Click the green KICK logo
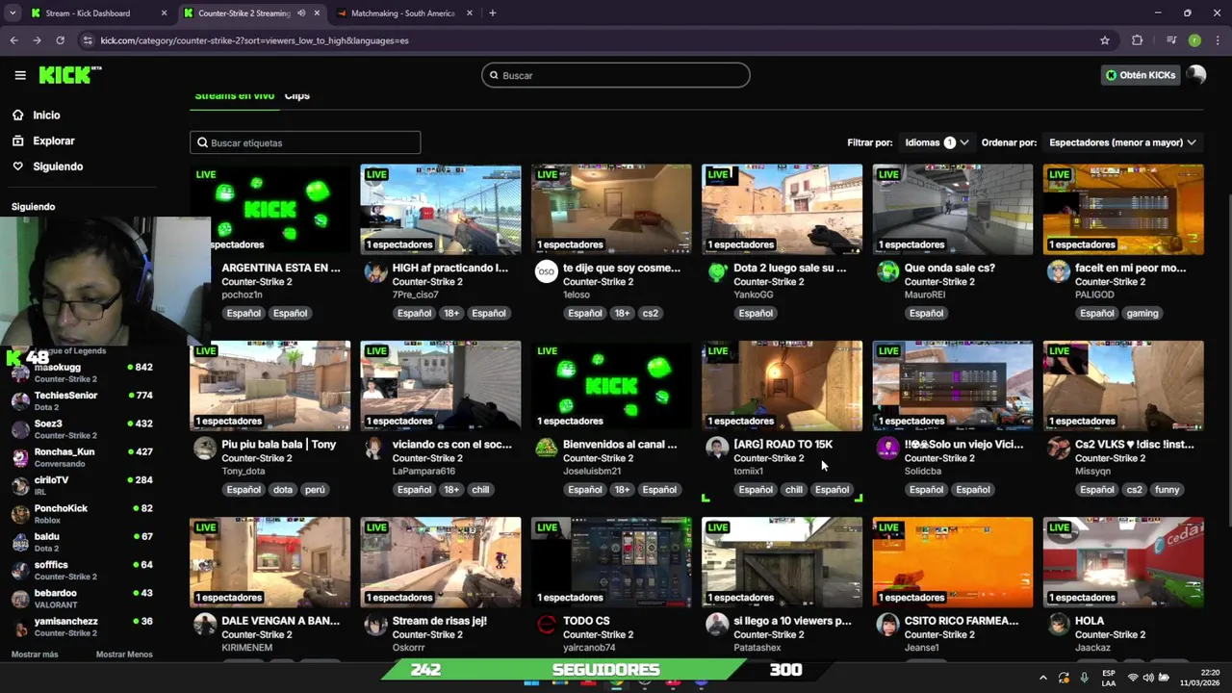The image size is (1232, 693). (x=69, y=75)
